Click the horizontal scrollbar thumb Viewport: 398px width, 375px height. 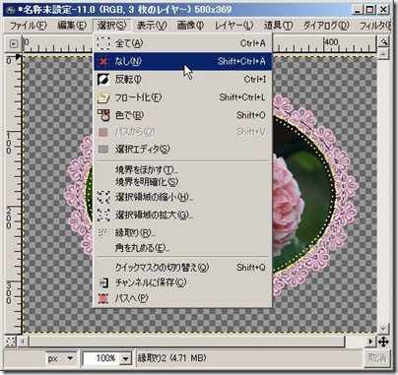click(186, 342)
